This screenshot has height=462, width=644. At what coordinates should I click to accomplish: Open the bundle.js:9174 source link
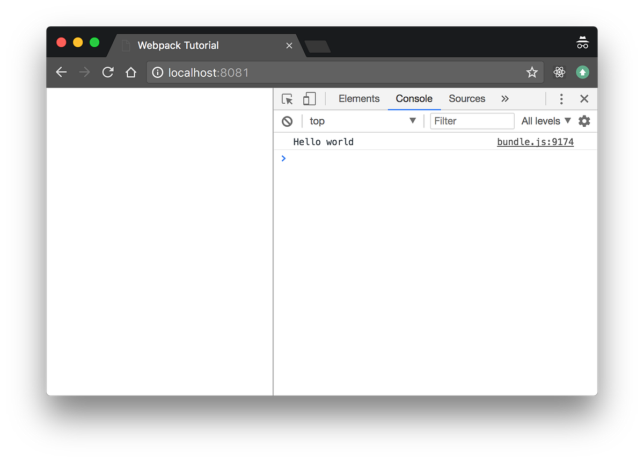coord(536,142)
